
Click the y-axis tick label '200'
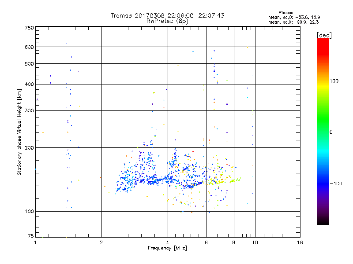pos(29,148)
